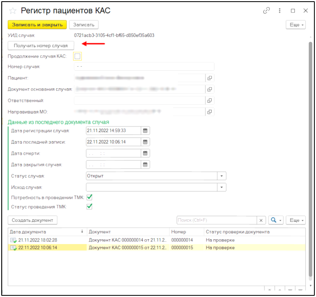
Task: Toggle Продолжение случая КАС checkbox
Action: [78, 56]
